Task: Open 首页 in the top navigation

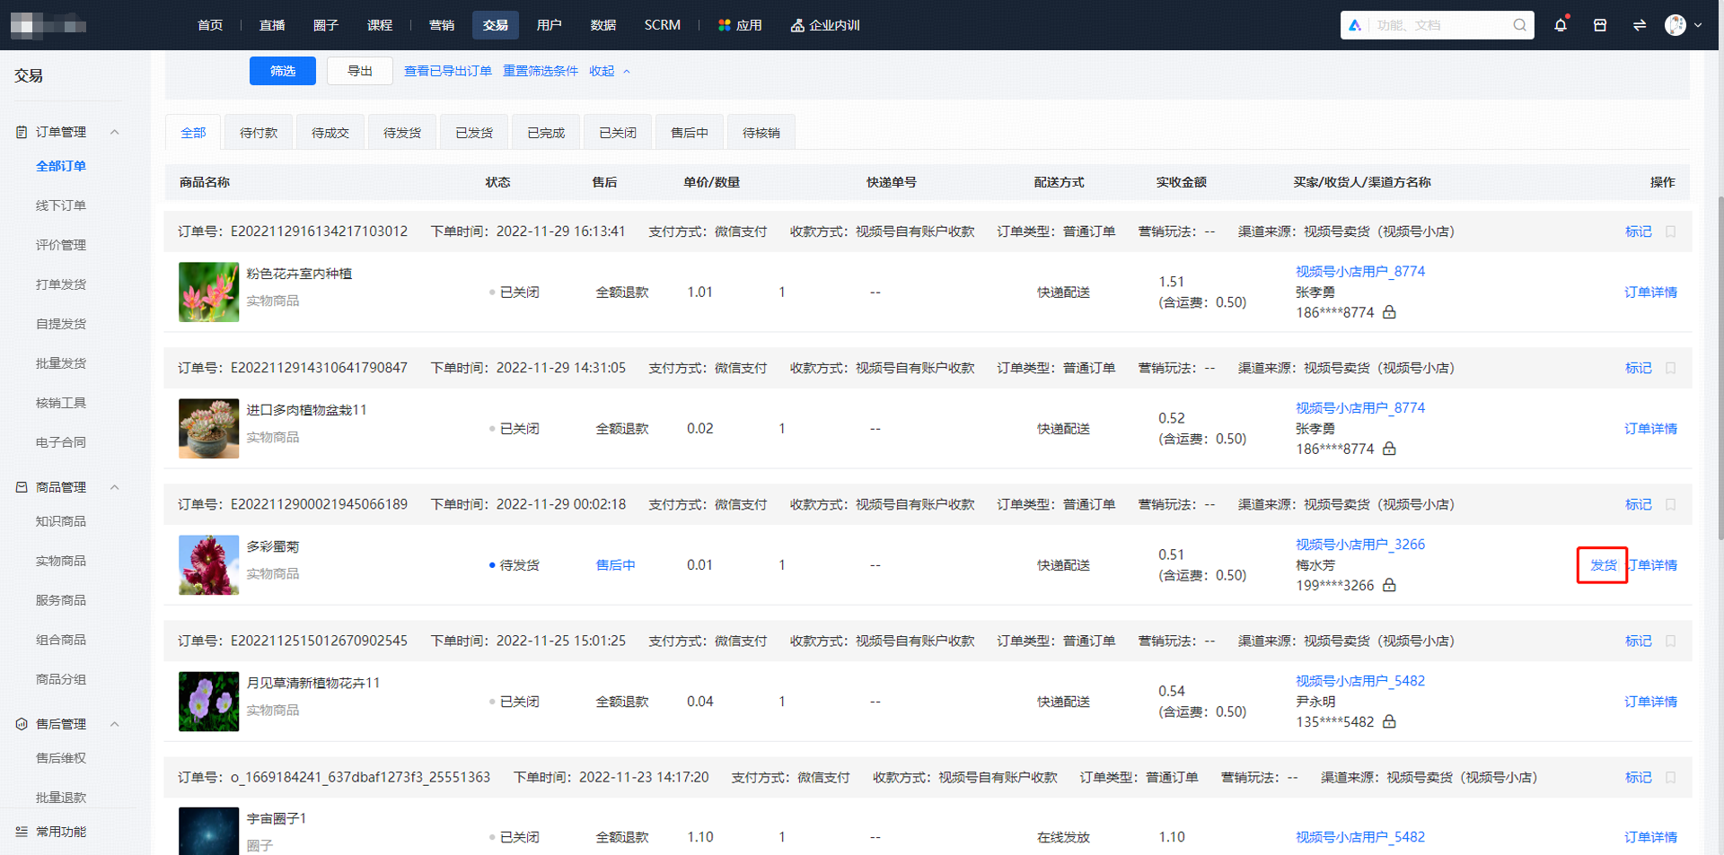Action: point(210,25)
